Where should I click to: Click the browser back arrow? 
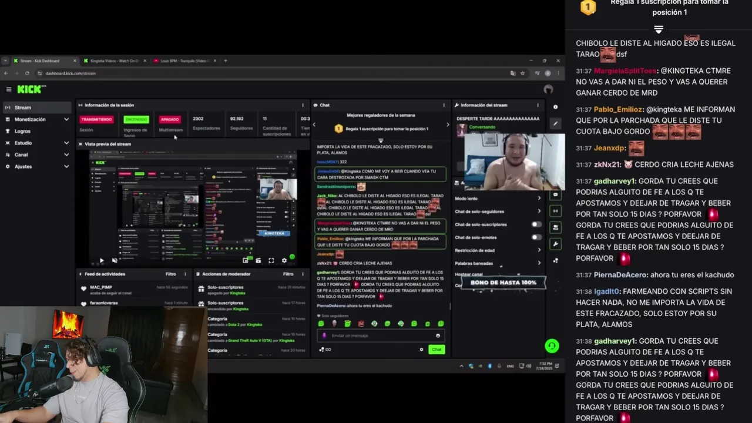(x=6, y=73)
